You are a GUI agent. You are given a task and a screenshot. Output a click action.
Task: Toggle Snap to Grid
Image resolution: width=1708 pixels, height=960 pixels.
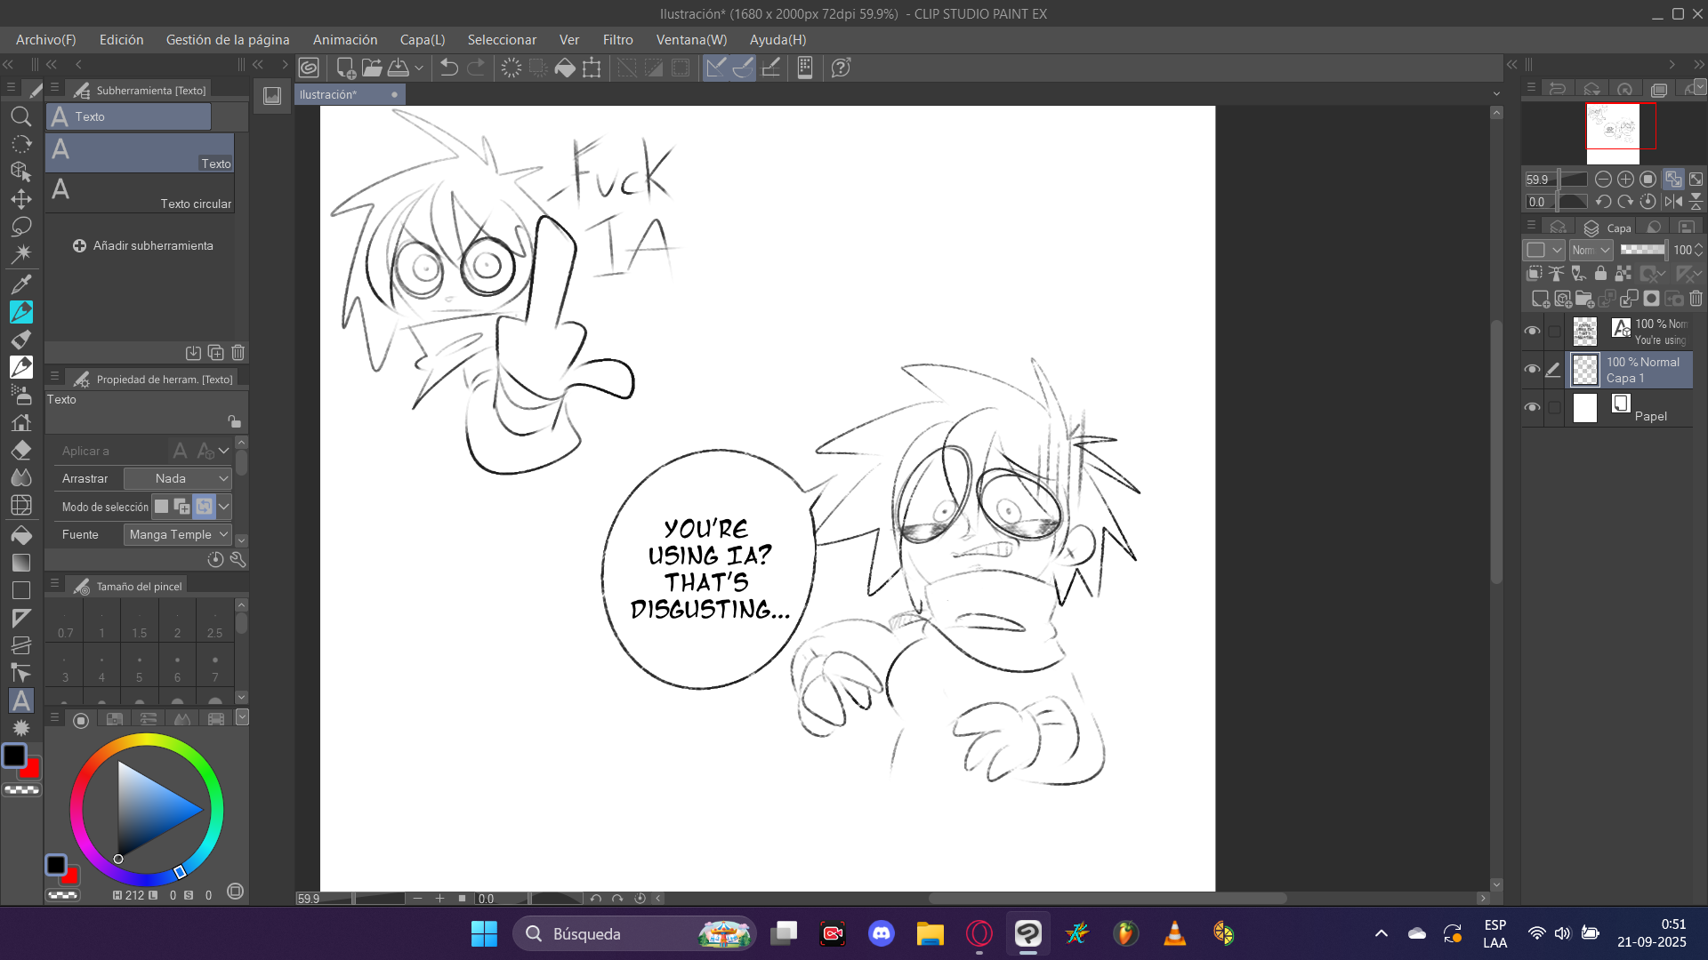point(771,68)
